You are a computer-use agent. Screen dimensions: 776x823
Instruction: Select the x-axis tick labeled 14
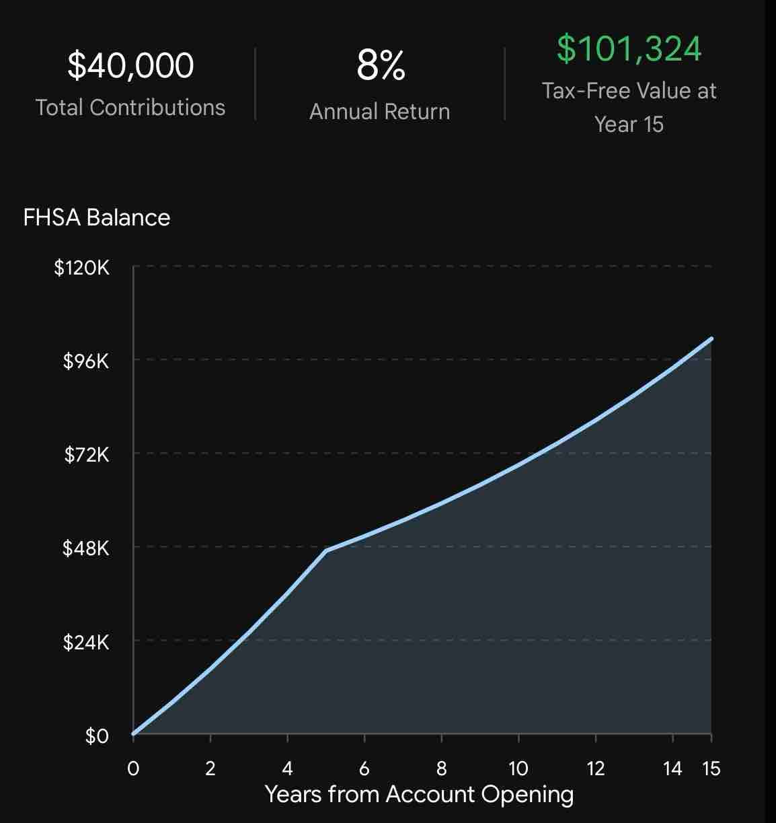[x=672, y=768]
